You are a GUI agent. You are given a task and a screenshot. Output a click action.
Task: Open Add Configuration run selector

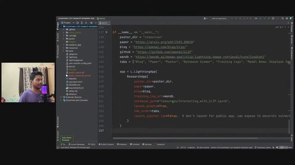coord(219,18)
